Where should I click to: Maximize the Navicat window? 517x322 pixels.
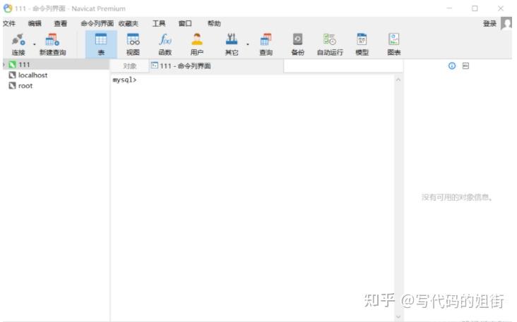pos(475,8)
